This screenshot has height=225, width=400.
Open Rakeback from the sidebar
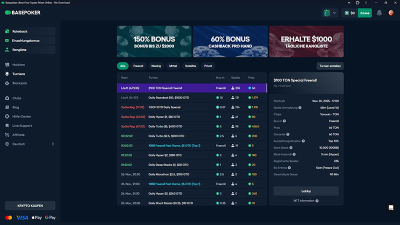(20, 31)
